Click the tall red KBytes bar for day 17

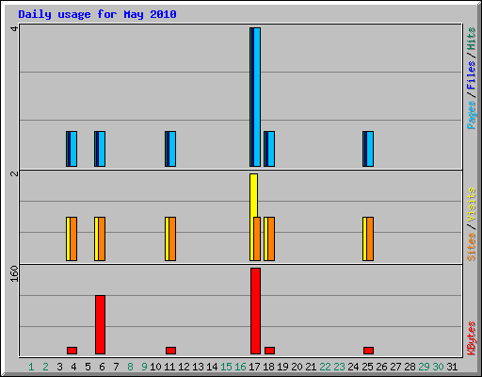coord(255,311)
